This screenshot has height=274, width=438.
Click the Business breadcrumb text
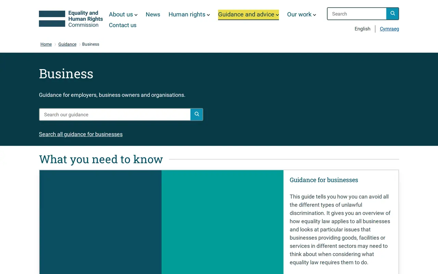[x=91, y=44]
